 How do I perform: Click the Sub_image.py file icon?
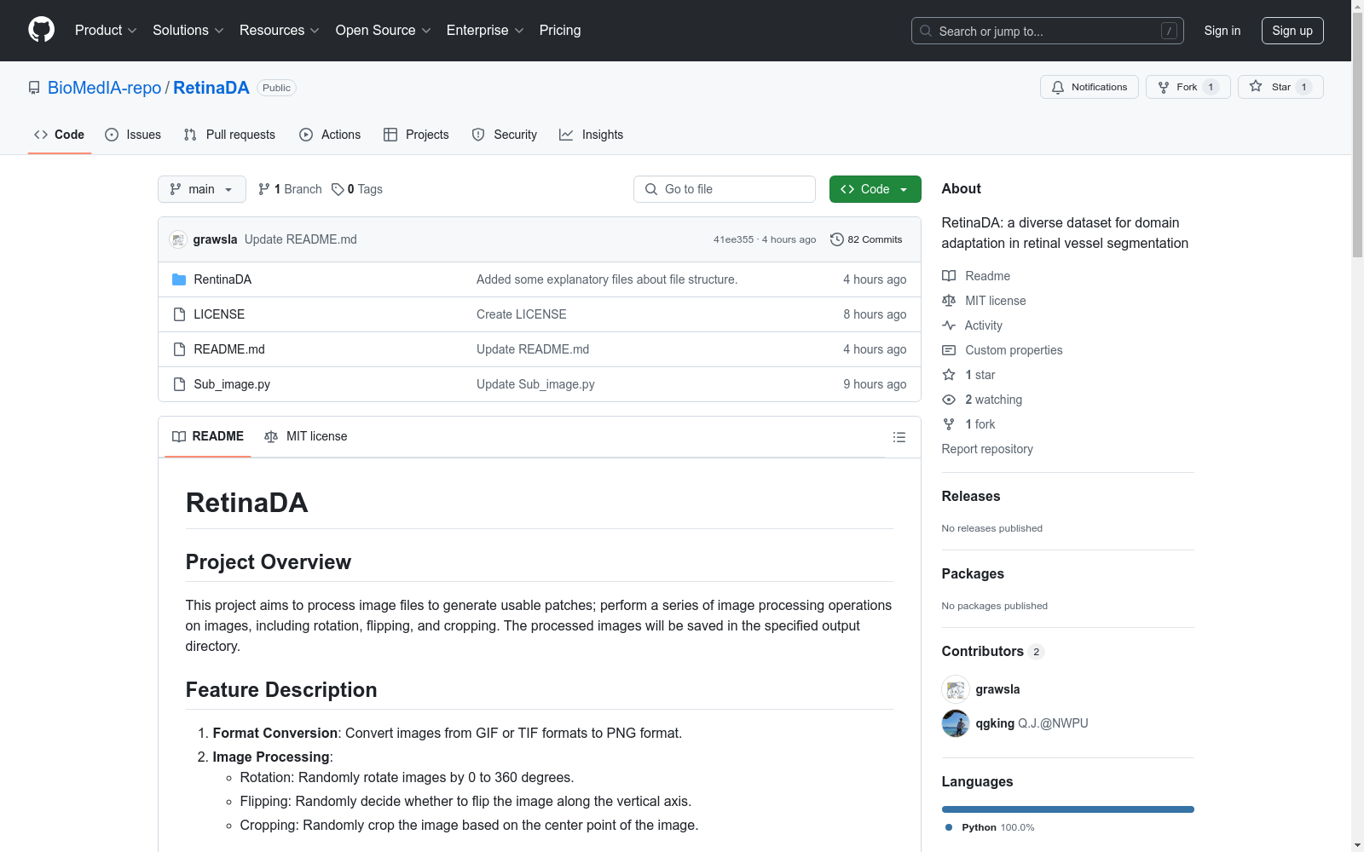[x=179, y=384]
